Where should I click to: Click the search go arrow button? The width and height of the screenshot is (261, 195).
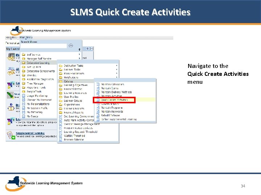coord(71,45)
